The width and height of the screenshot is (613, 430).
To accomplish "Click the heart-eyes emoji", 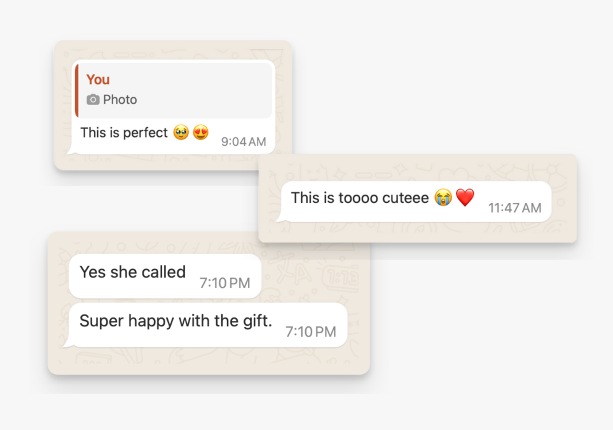I will (201, 132).
